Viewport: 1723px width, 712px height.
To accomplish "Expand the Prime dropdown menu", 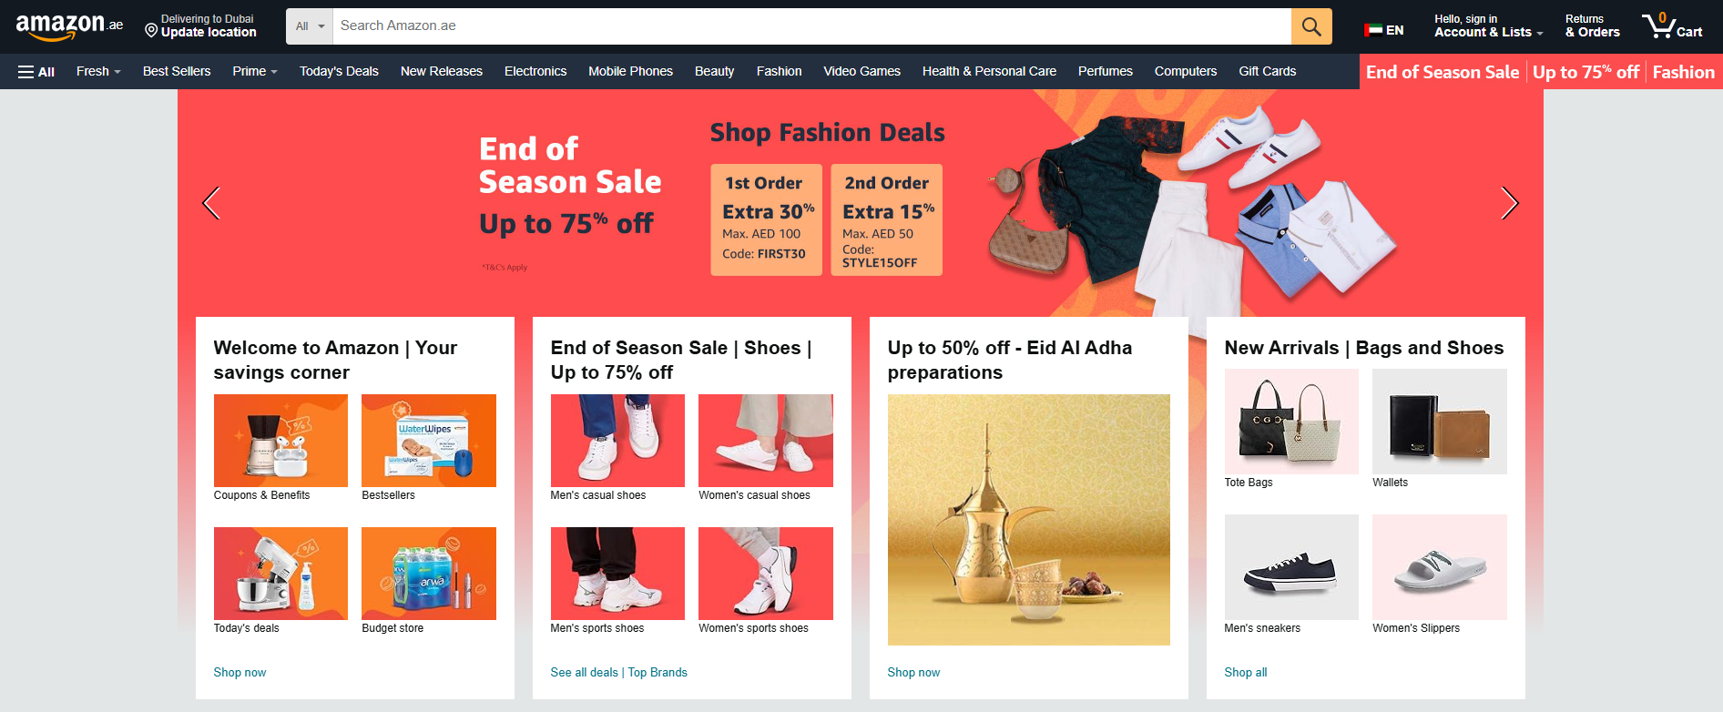I will (x=255, y=71).
